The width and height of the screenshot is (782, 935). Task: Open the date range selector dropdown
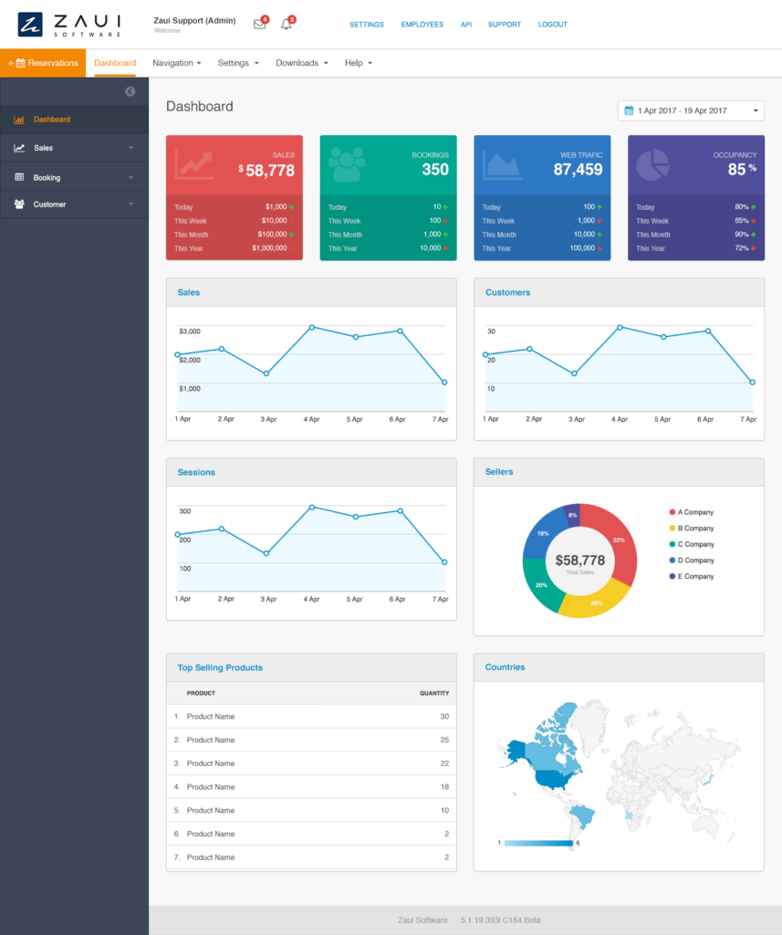(755, 110)
